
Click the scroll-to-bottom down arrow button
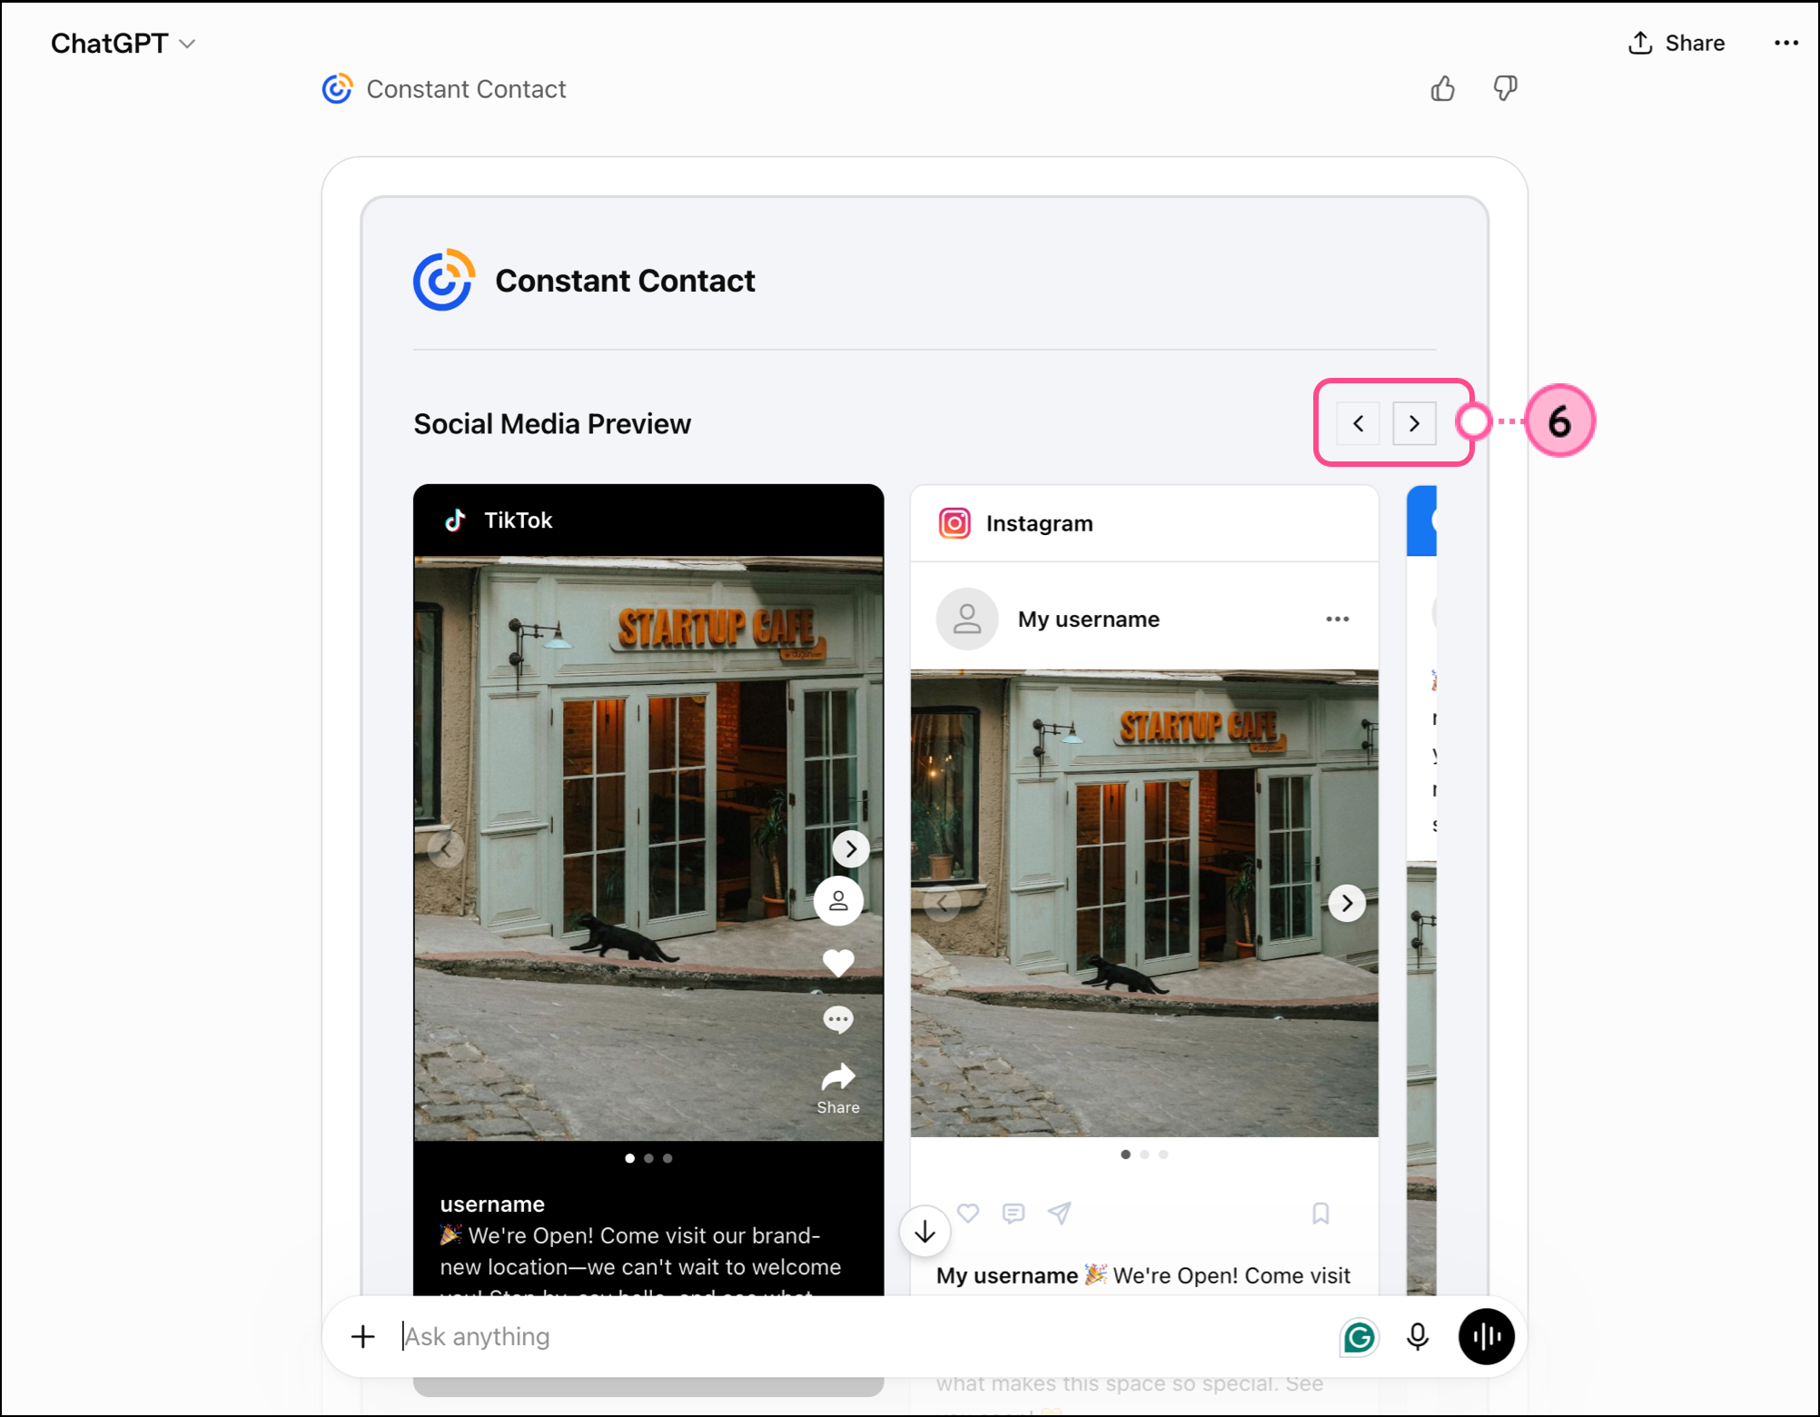925,1232
